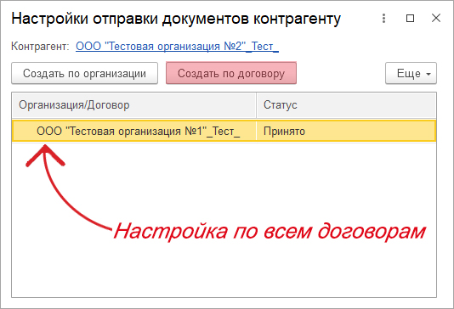Click the Создать по организации button

click(x=84, y=73)
